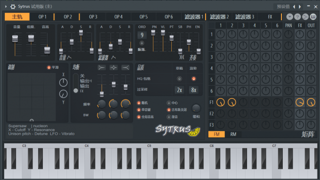The height and width of the screenshot is (180, 320).
Task: Click inside the XY modulation pad
Action: [32, 97]
